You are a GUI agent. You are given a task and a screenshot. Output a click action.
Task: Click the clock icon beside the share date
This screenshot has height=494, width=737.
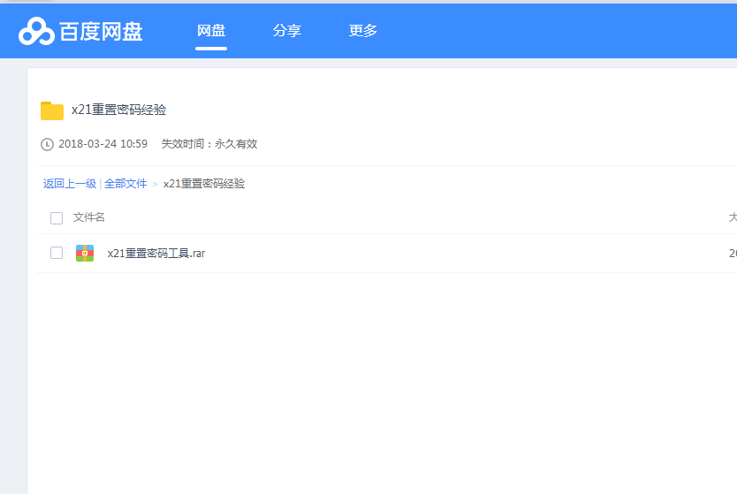click(x=47, y=144)
